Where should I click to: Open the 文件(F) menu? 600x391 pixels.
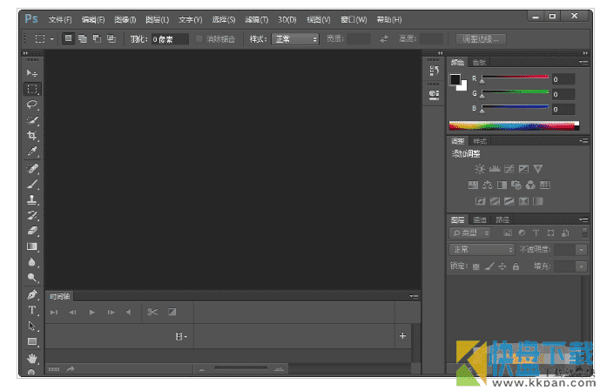[60, 19]
